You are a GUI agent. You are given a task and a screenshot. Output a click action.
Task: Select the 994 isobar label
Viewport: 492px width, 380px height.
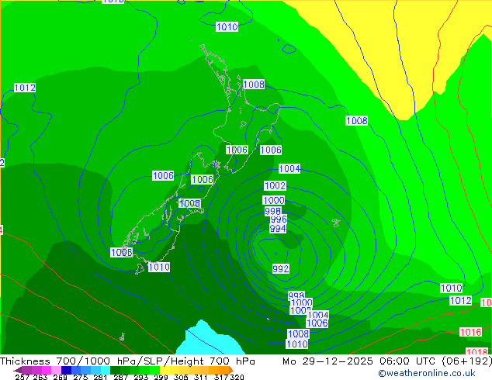pos(278,229)
